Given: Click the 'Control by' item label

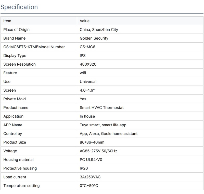Looking at the screenshot, I should click(13, 134).
